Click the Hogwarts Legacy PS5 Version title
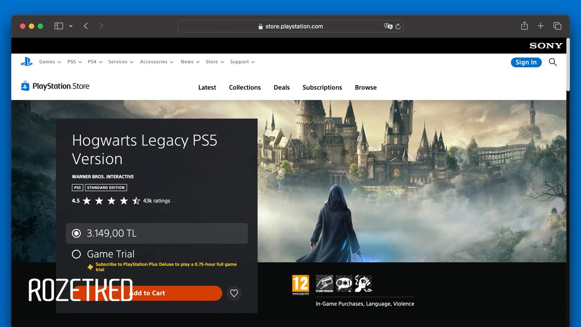The width and height of the screenshot is (581, 327). coord(144,149)
